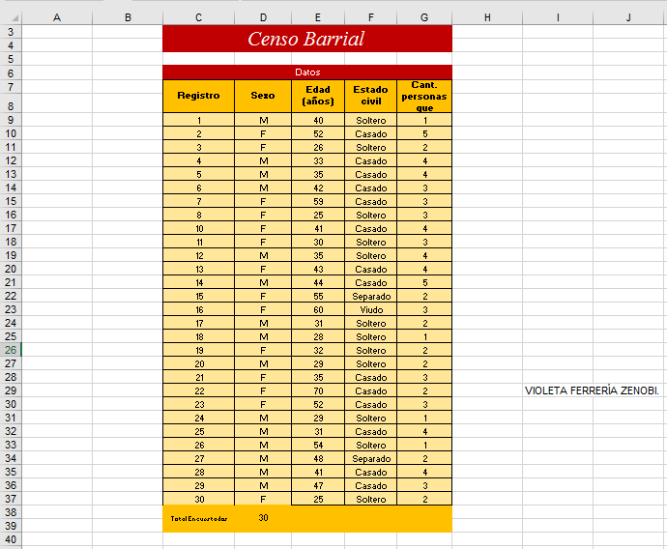Select column J header

[x=628, y=17]
